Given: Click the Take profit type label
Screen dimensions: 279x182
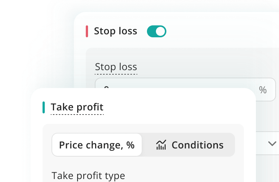Looking at the screenshot, I should (88, 175).
